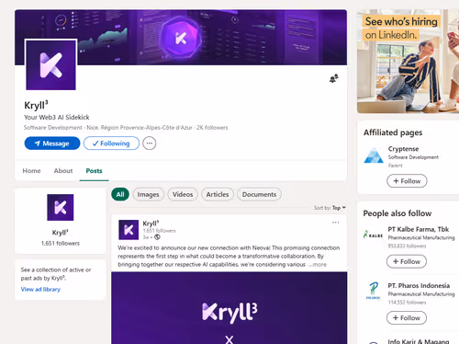Viewport: 459px width, 344px height.
Task: Filter posts by Videos
Action: 183,194
